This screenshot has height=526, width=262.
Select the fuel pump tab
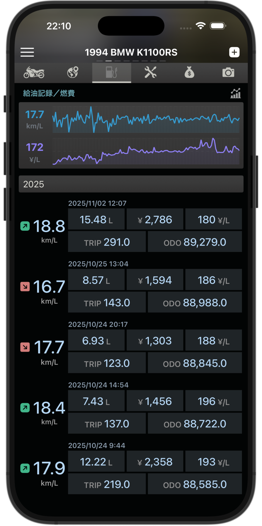[x=111, y=73]
